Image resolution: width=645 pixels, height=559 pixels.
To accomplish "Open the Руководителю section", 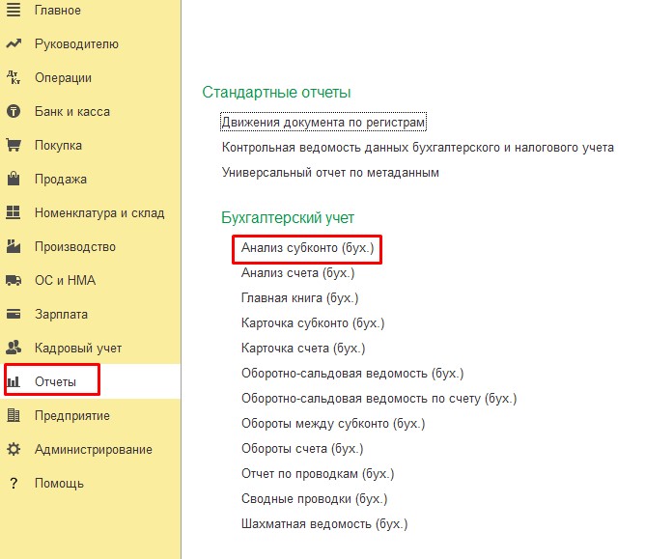I will click(76, 44).
